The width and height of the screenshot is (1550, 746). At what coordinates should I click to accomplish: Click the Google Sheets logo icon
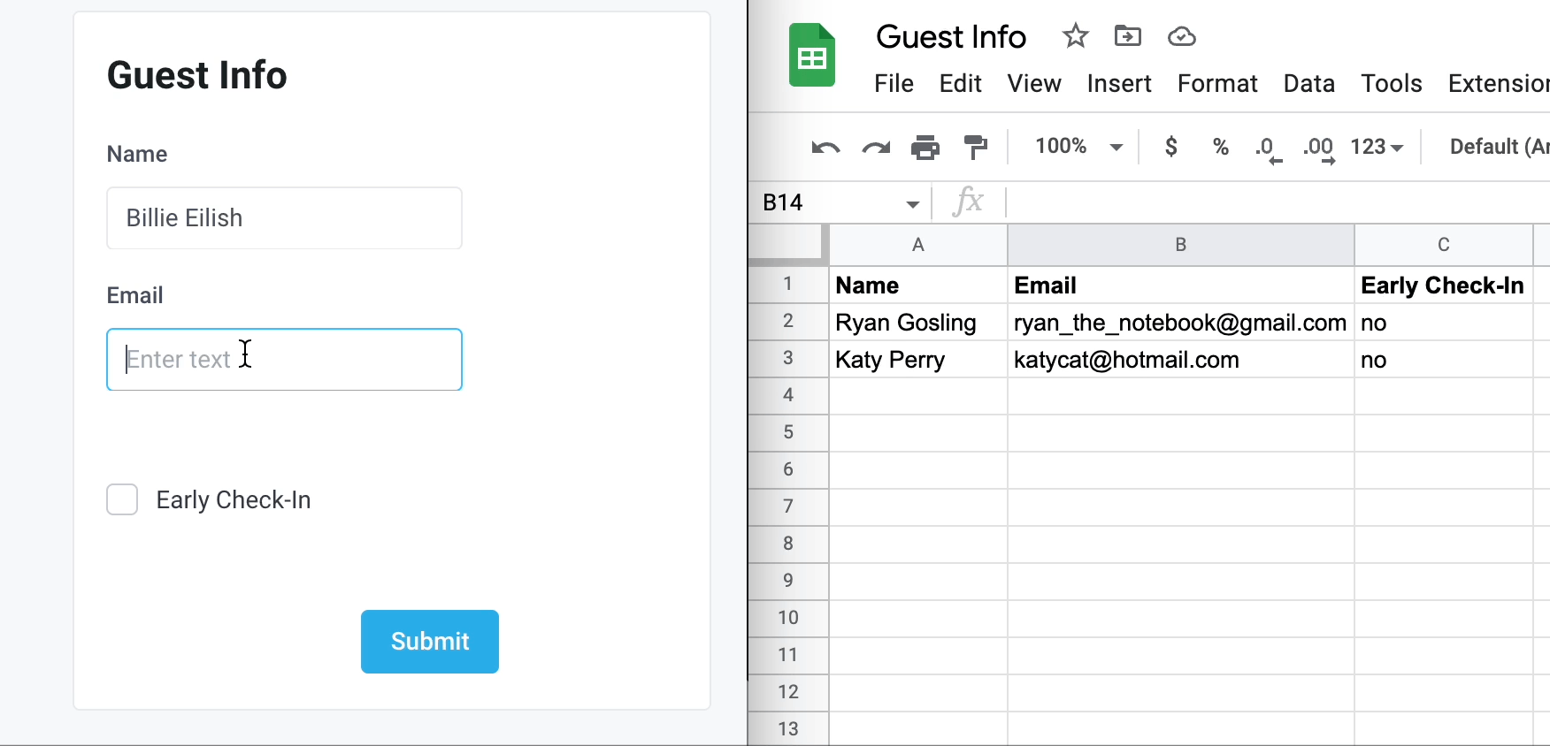pos(812,55)
